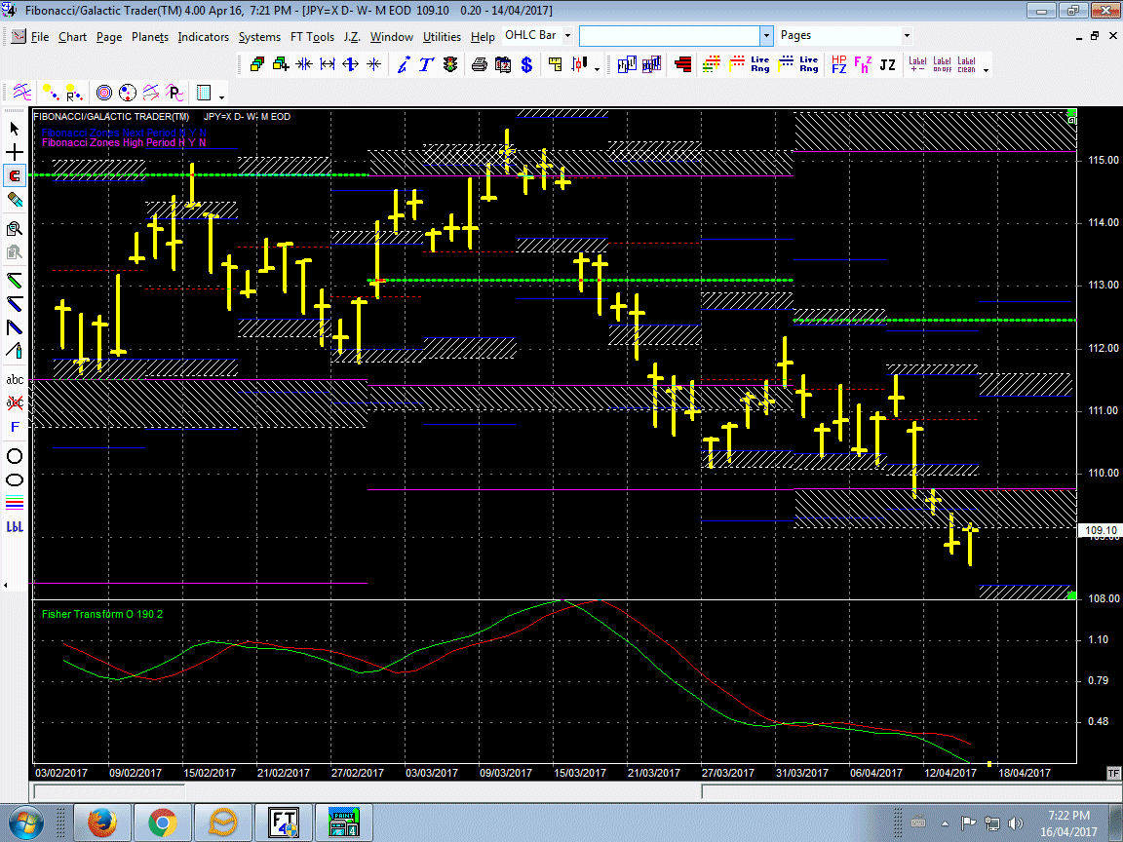Select the ellipse drawing tool
The width and height of the screenshot is (1123, 842).
point(15,479)
